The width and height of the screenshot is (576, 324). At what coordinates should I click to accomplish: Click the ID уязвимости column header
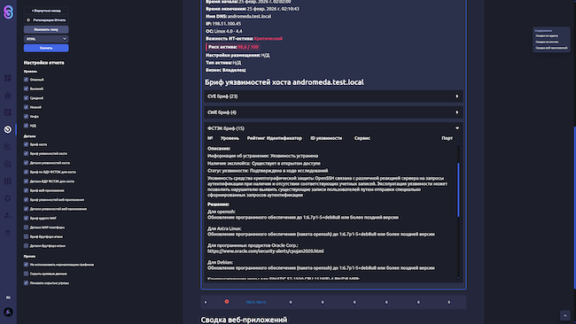[326, 138]
